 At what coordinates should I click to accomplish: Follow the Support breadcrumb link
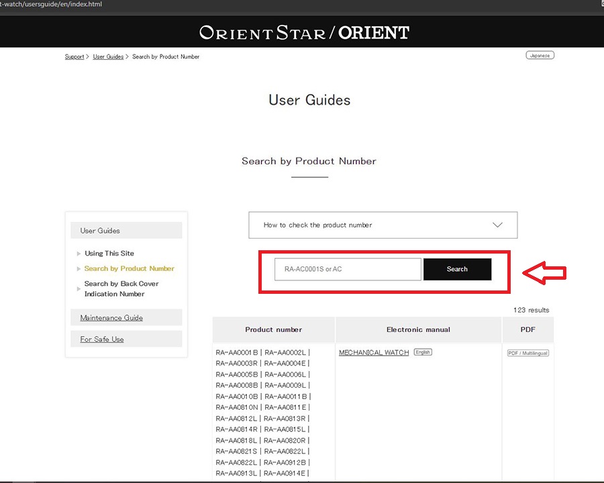(74, 56)
